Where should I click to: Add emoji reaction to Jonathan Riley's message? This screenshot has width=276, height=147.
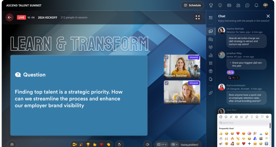(x=230, y=78)
